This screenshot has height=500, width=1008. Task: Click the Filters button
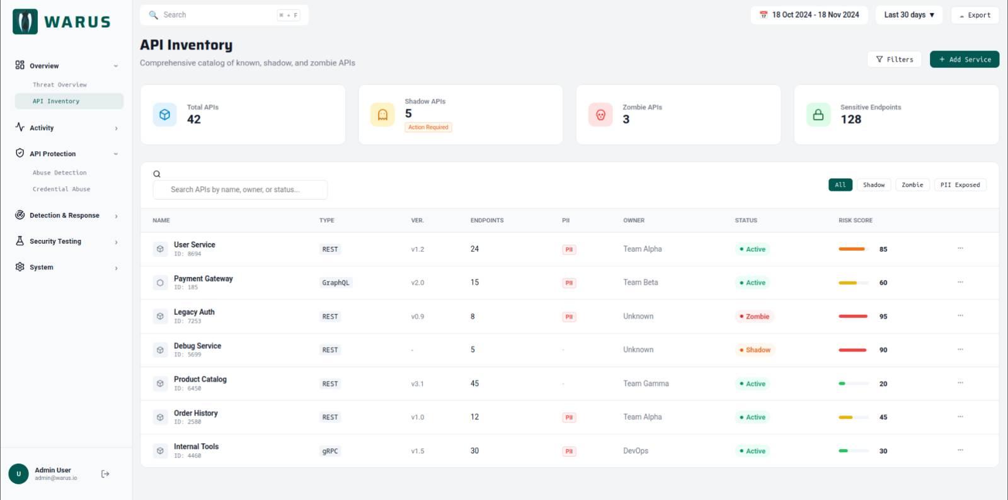point(895,59)
